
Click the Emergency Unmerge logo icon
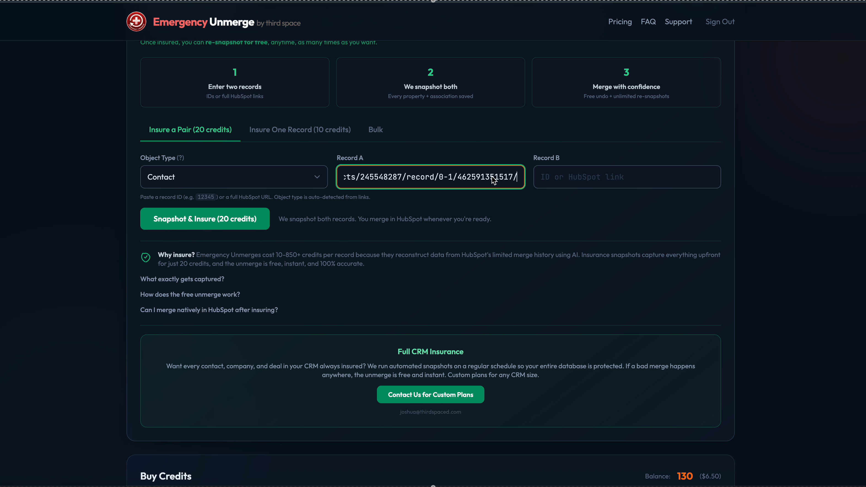pyautogui.click(x=136, y=21)
